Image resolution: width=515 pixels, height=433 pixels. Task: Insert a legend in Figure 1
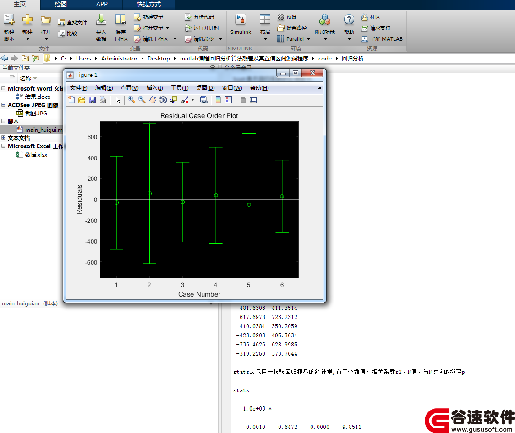tap(229, 100)
